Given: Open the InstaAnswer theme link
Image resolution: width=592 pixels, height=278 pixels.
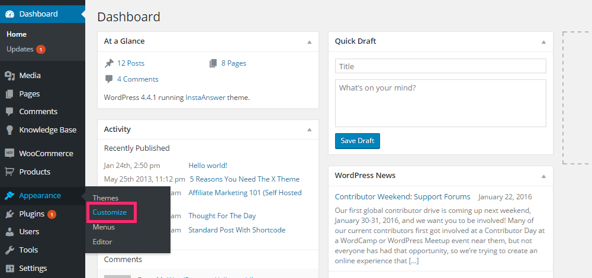Looking at the screenshot, I should tap(205, 98).
